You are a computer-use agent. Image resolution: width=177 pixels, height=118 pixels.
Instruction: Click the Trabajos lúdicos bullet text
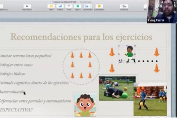pyautogui.click(x=13, y=74)
